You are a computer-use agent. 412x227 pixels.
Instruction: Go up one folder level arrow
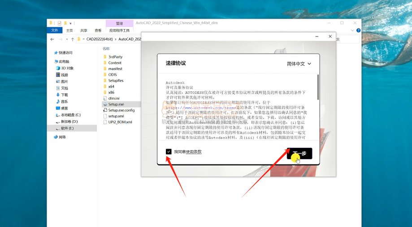click(x=72, y=39)
